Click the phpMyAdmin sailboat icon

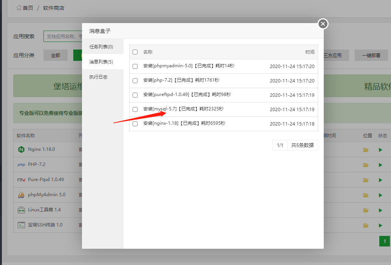tap(21, 195)
